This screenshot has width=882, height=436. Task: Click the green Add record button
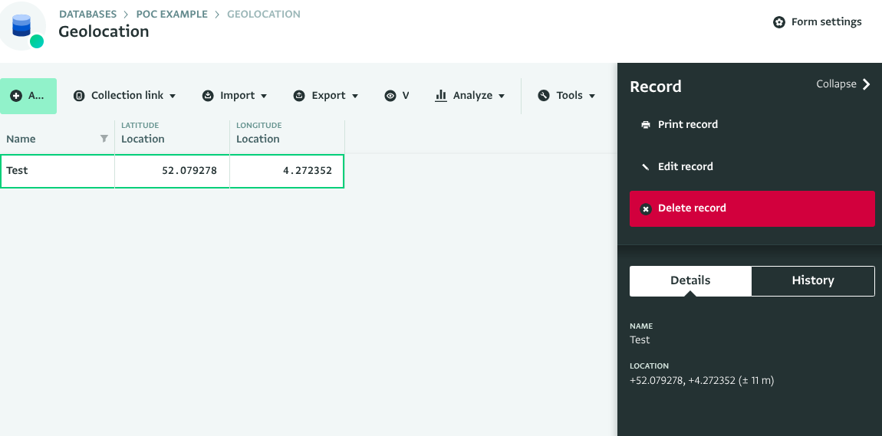point(28,96)
